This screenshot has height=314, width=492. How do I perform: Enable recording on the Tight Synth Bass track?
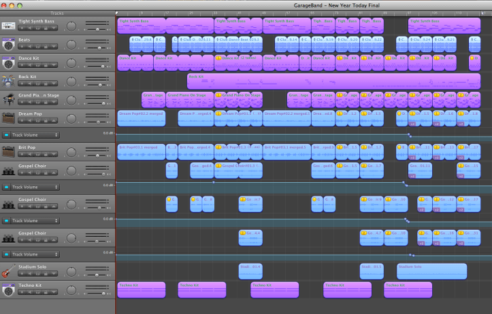click(x=22, y=28)
